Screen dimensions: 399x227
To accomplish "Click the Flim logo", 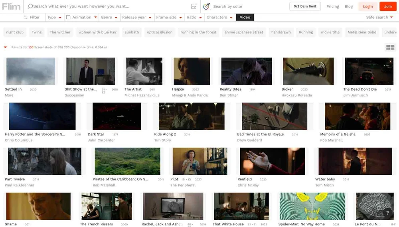I will pos(11,6).
